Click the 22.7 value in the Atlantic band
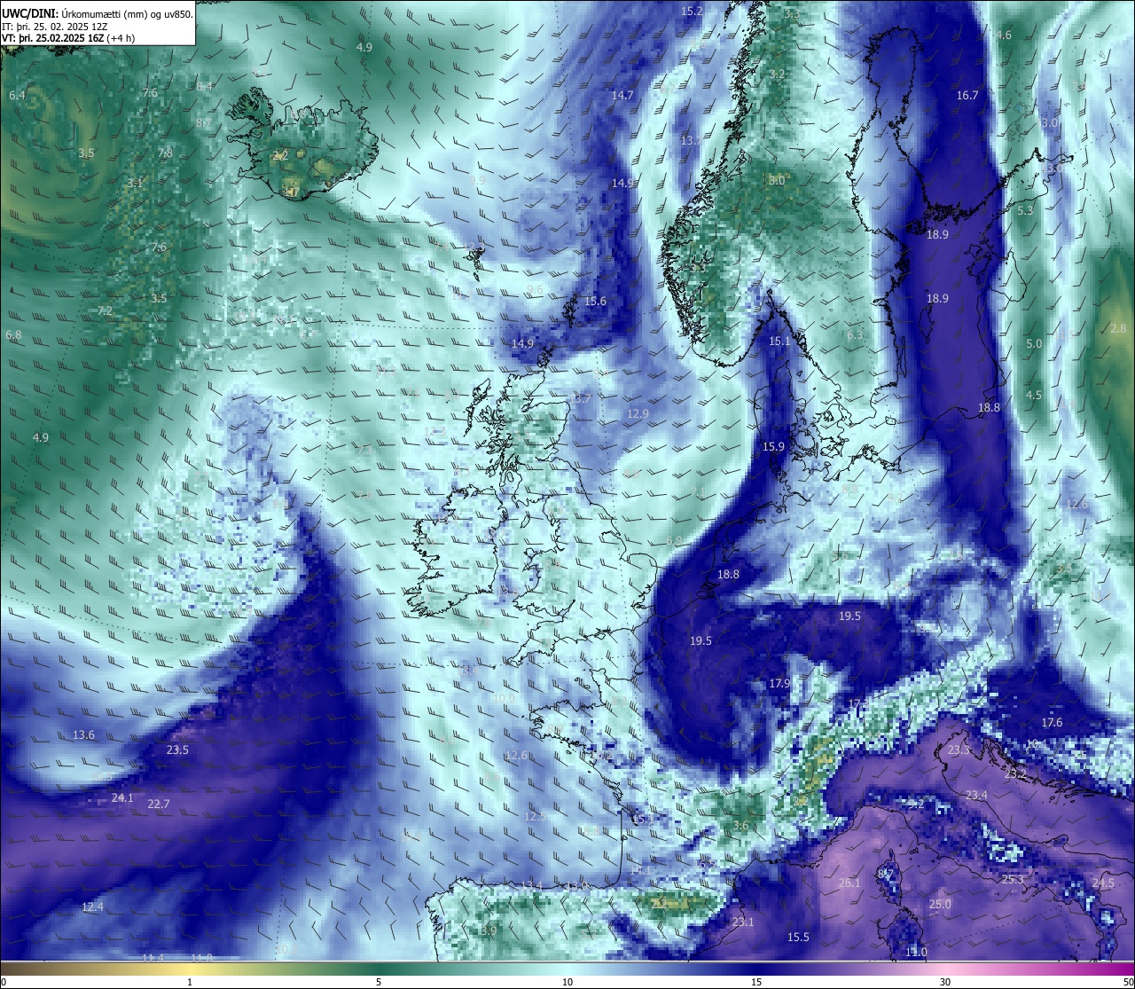Viewport: 1135px width, 989px height. pyautogui.click(x=158, y=804)
